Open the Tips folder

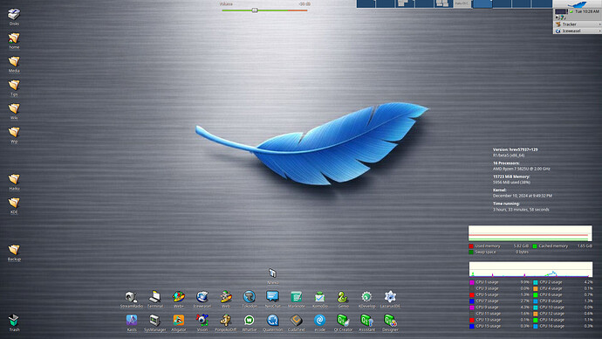click(x=14, y=85)
